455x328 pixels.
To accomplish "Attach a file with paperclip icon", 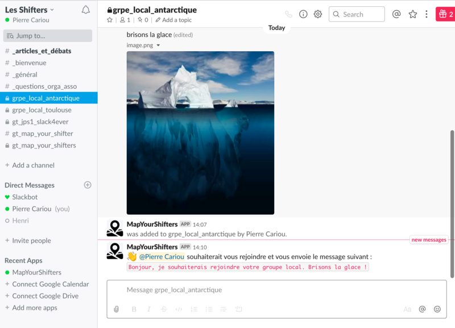I will click(117, 309).
